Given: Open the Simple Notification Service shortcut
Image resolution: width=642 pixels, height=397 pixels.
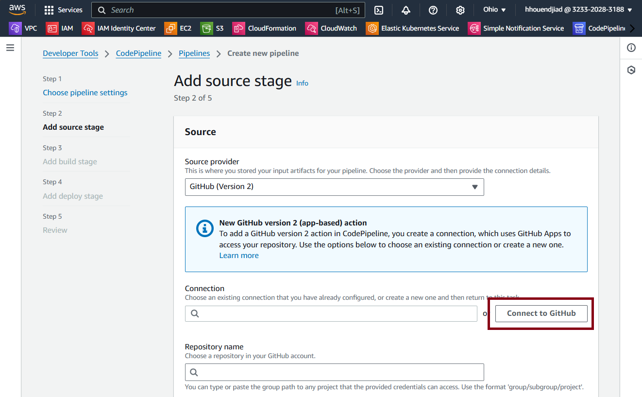Looking at the screenshot, I should click(516, 28).
